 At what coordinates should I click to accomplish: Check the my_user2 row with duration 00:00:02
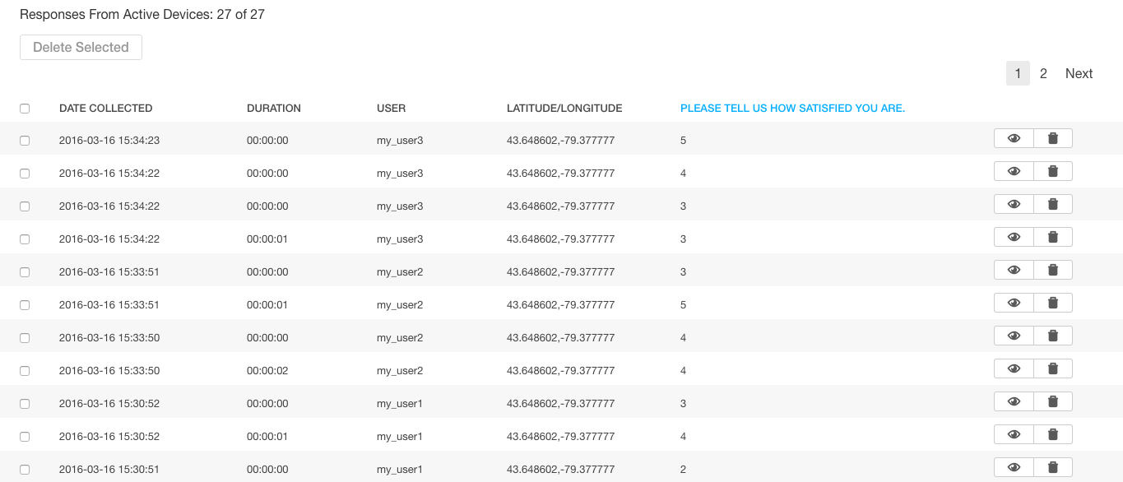25,371
